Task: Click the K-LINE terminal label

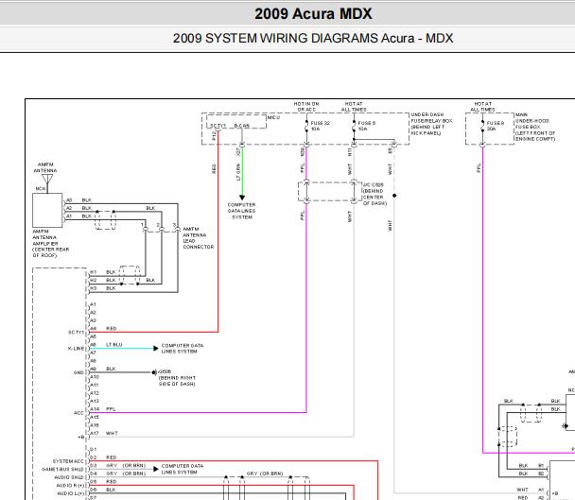Action: coord(76,348)
